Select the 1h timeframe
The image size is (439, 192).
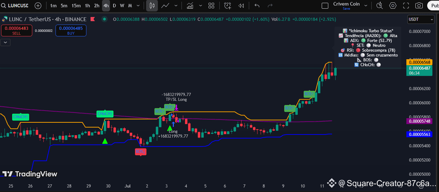[87, 6]
